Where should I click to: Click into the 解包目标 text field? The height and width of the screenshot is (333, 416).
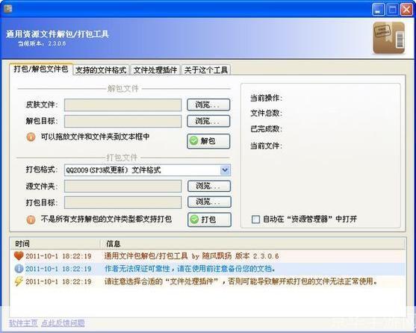(122, 122)
